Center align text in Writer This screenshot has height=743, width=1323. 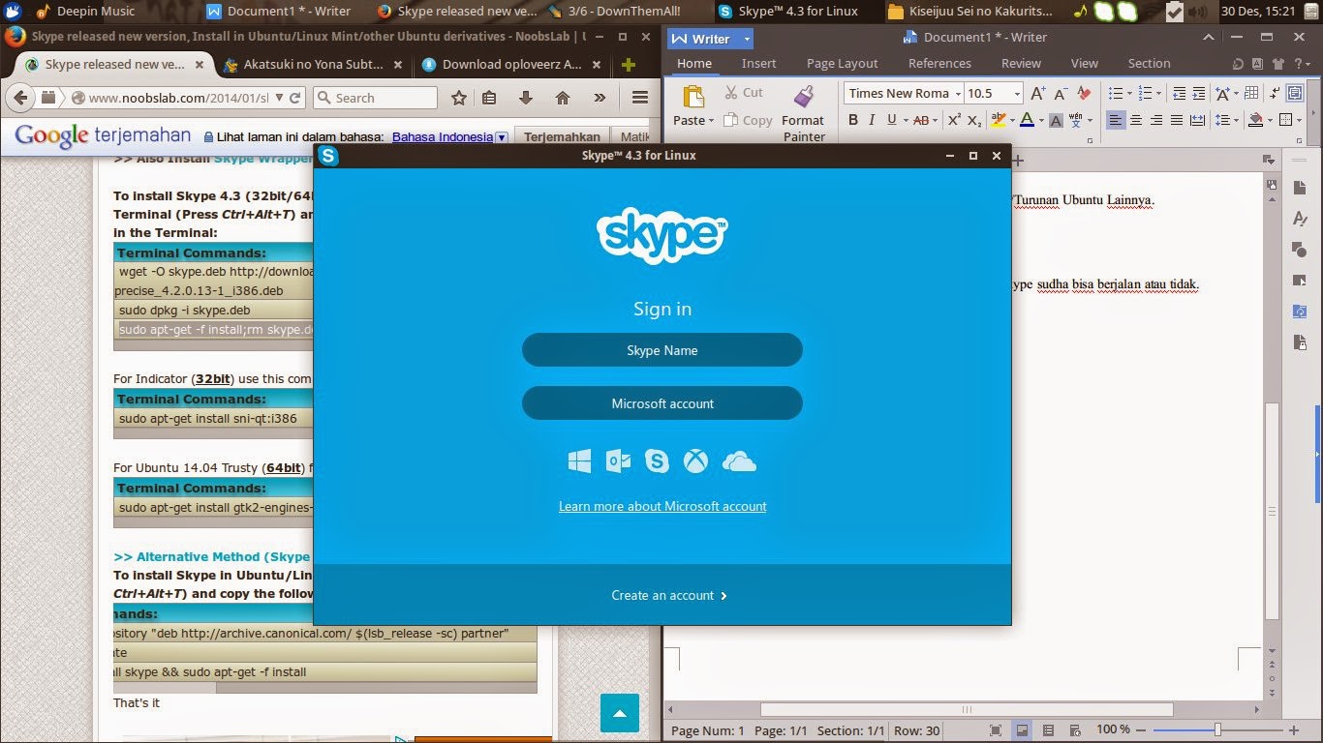[x=1136, y=120]
